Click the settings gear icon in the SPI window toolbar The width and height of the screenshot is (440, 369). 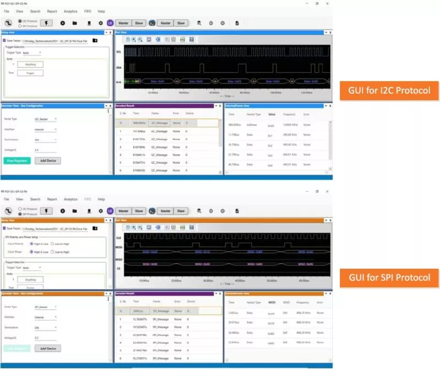101,211
